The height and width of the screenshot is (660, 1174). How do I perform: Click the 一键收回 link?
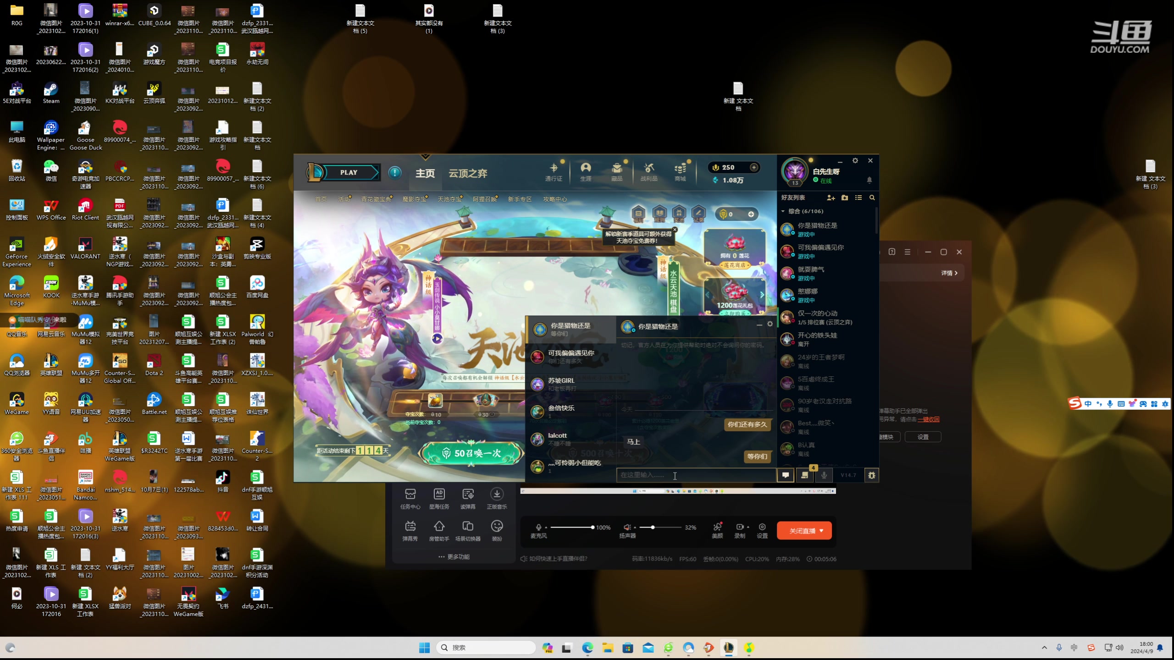[928, 419]
